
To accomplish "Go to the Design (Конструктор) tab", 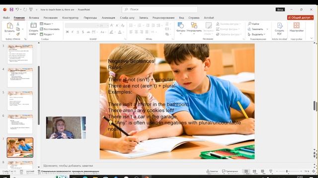I will 71,18.
